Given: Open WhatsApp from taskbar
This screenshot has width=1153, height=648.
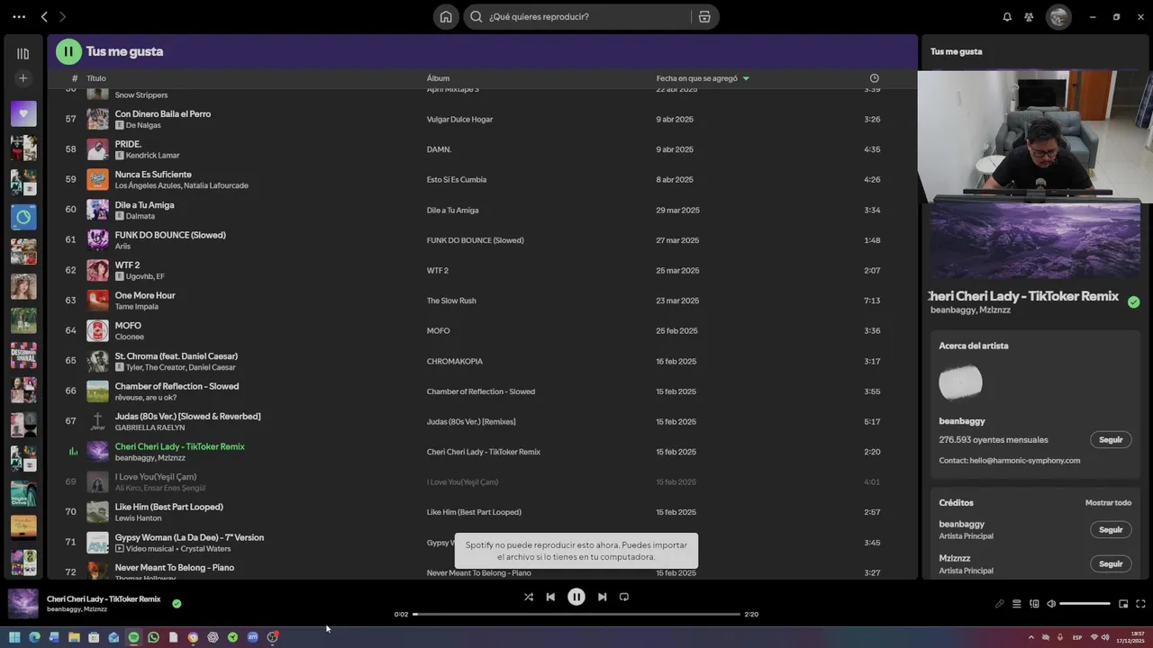Looking at the screenshot, I should tap(153, 637).
